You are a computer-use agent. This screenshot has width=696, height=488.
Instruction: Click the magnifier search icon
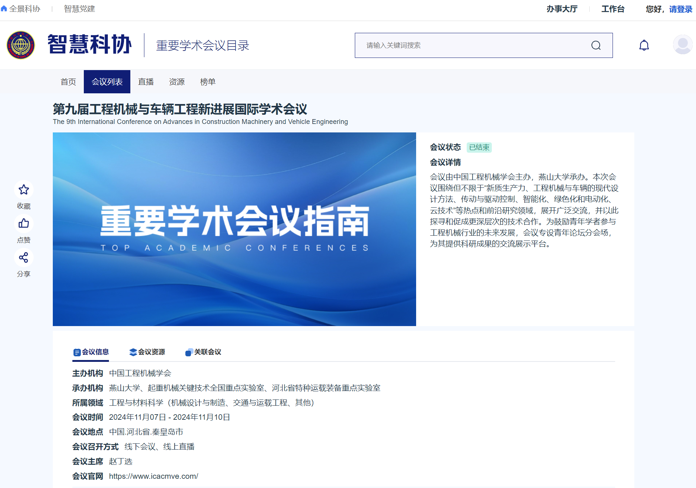click(x=596, y=45)
